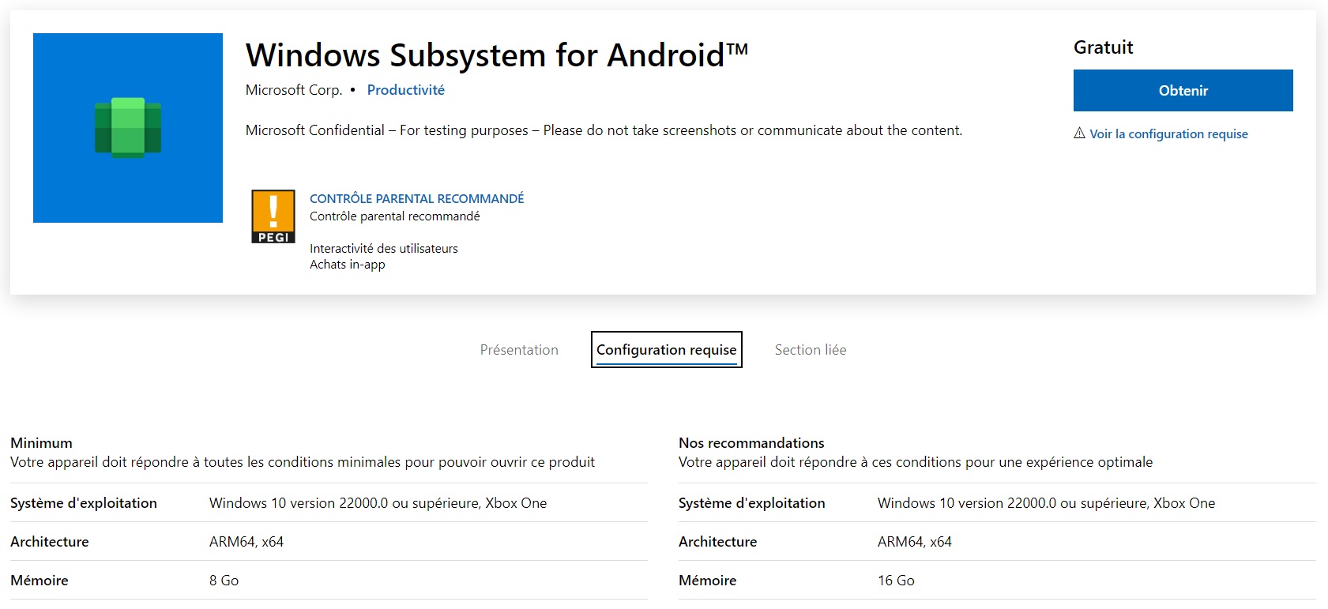Open CONTRÔLE PARENTAL RECOMMANDÉ rating link
1328x609 pixels.
pos(416,199)
